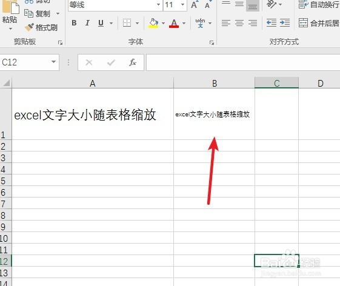Open 剪贴板 clipboard dialog launcher

coord(60,42)
